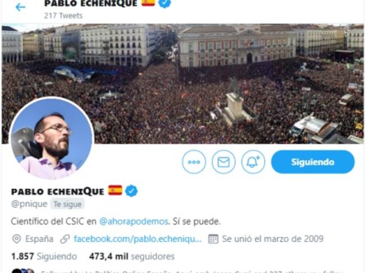Click the Te sigue badge
The width and height of the screenshot is (365, 273).
click(67, 204)
